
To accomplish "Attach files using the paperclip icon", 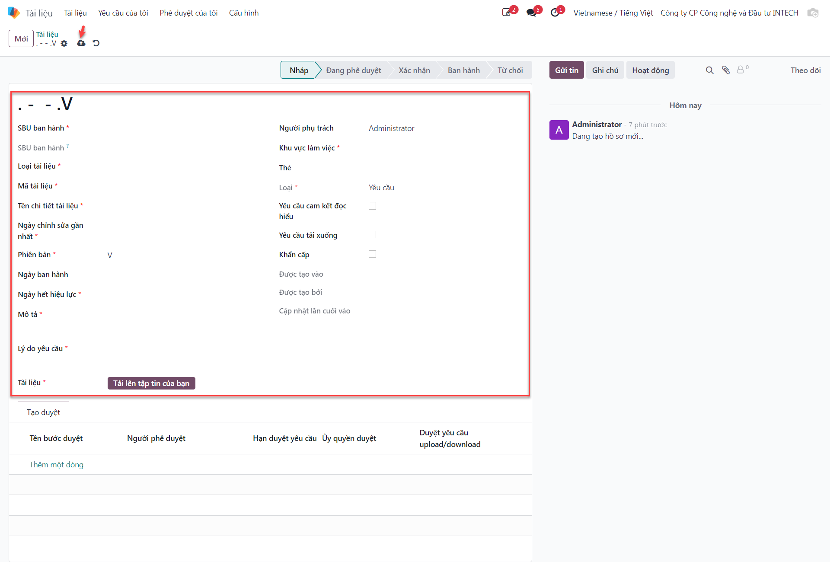I will [x=726, y=70].
